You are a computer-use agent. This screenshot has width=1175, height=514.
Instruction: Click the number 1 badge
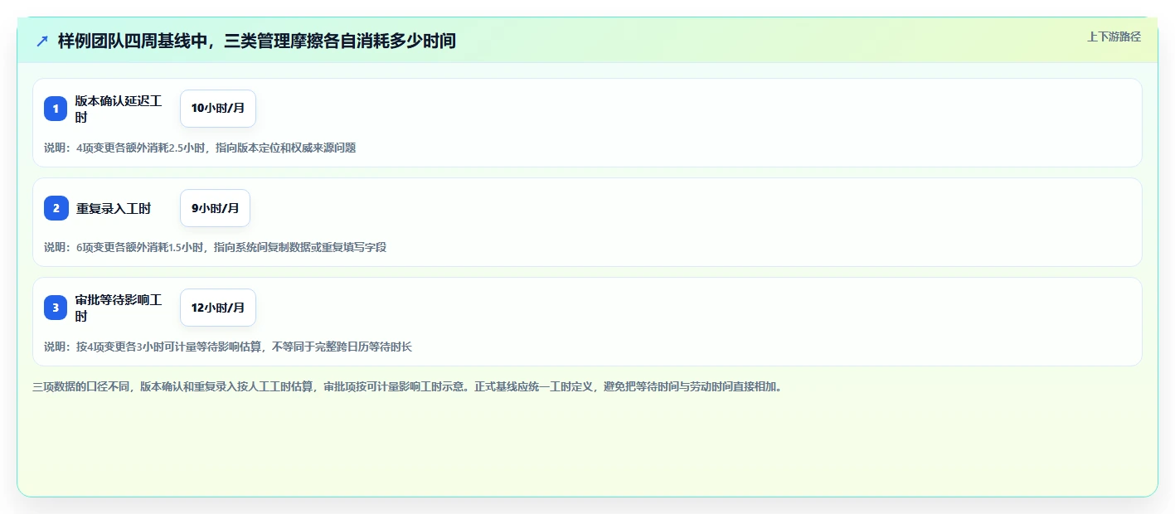(56, 109)
